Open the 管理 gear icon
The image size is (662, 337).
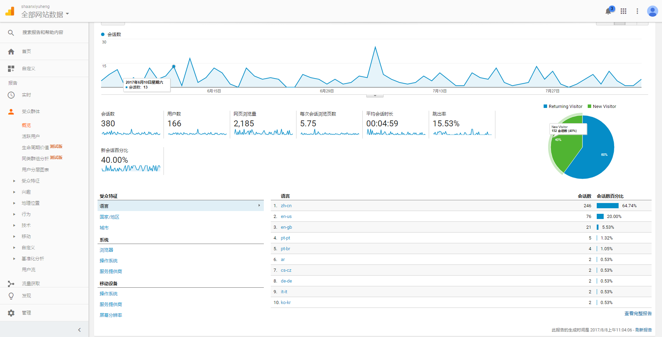[x=11, y=313]
